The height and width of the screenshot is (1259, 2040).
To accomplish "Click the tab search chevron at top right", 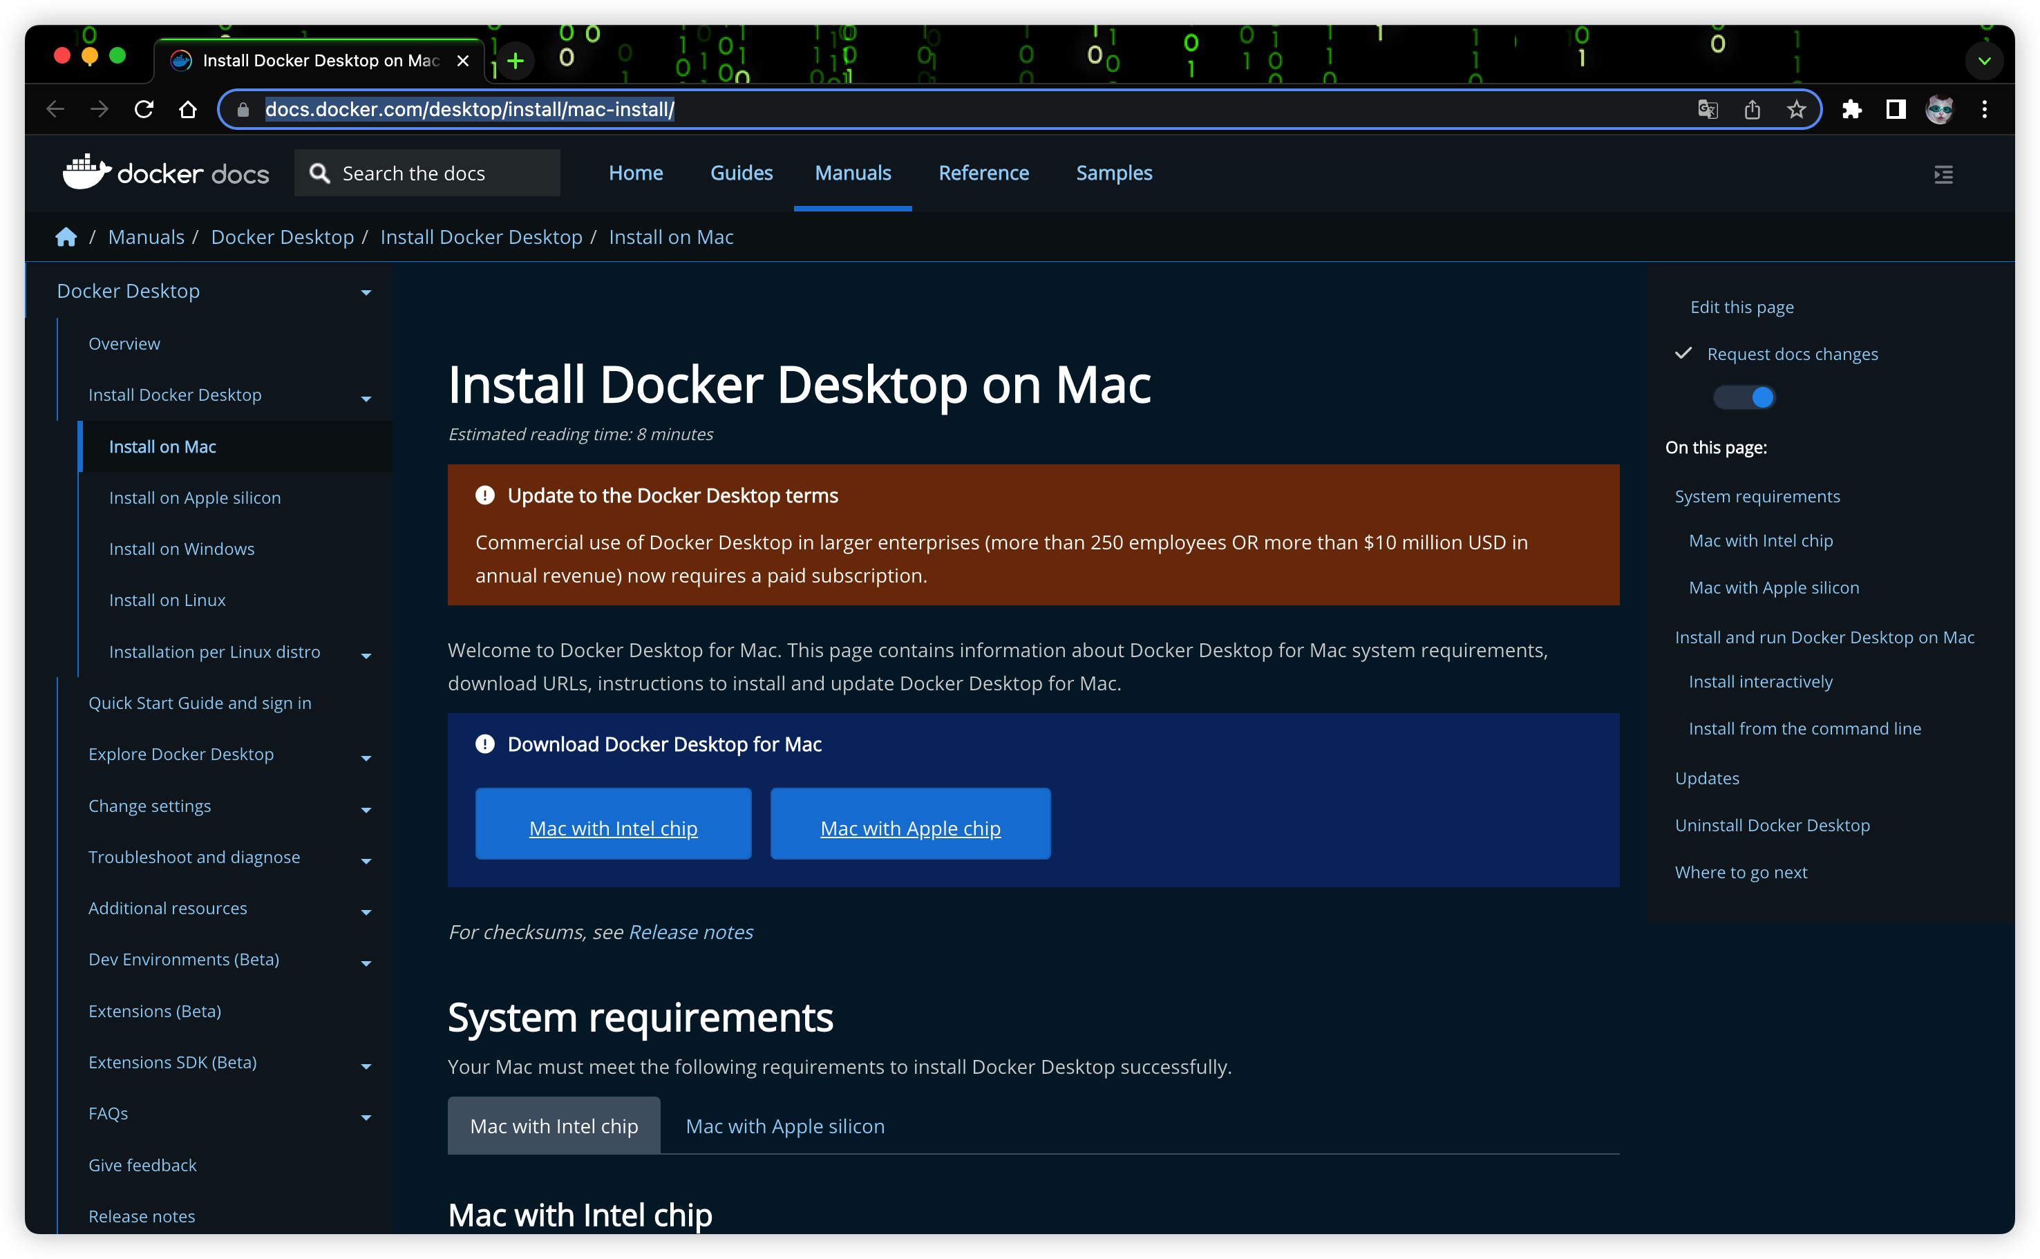I will (x=1984, y=61).
